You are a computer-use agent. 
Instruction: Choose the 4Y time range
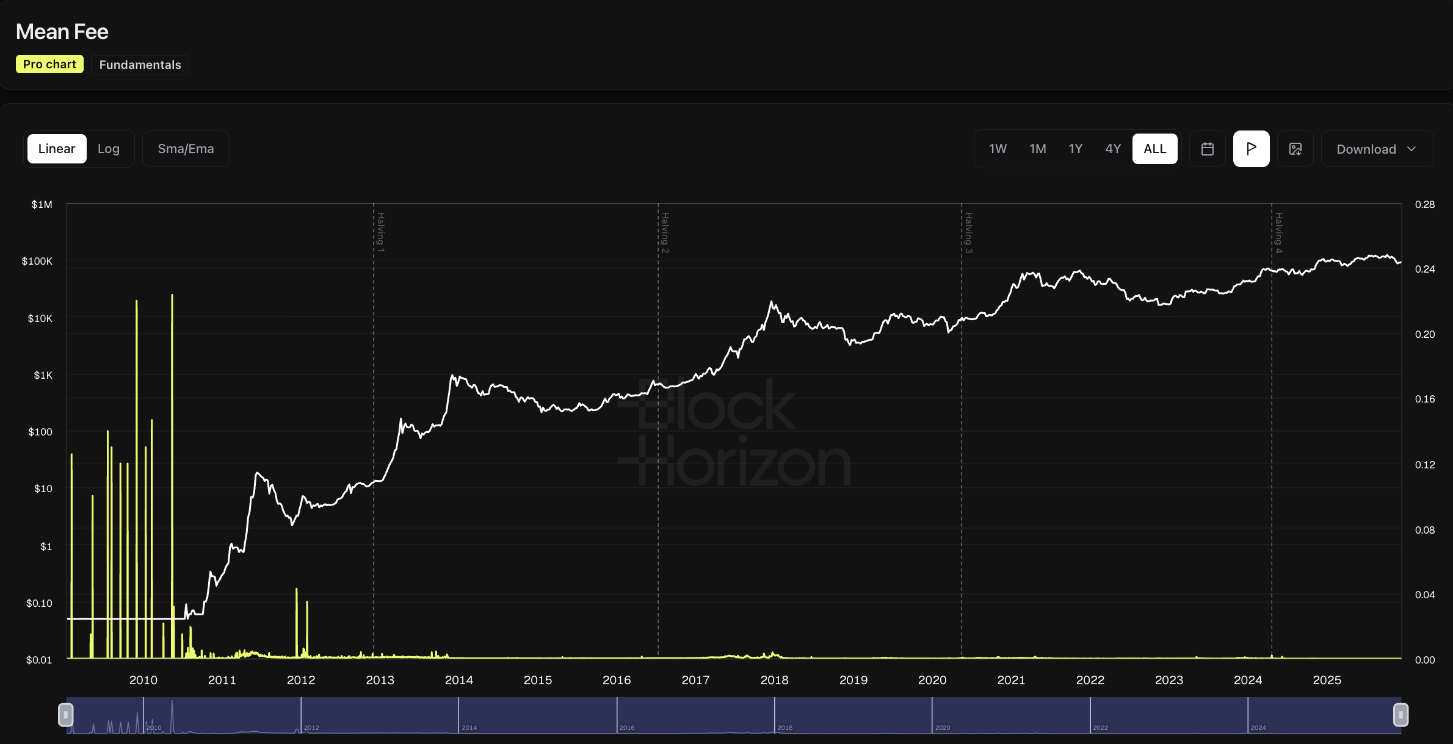[1113, 149]
